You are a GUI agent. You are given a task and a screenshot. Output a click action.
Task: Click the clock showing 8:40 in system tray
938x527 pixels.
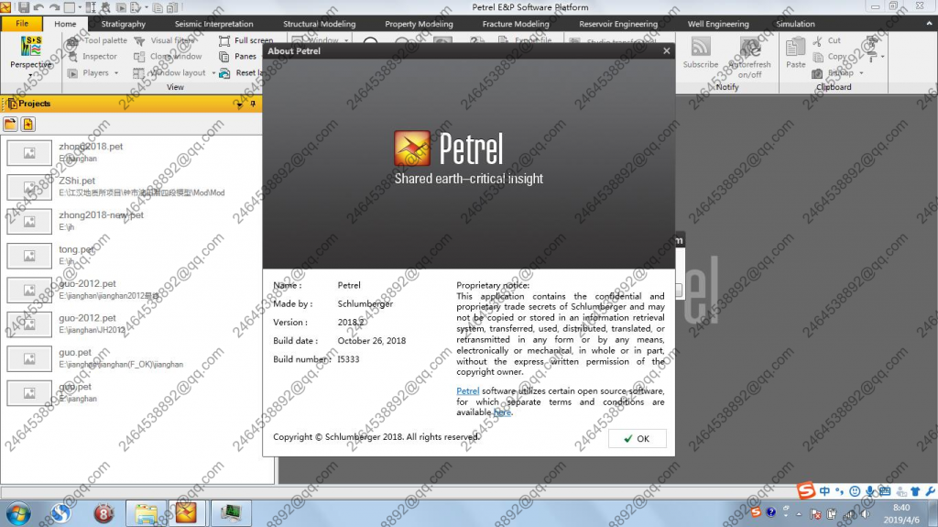[x=901, y=508]
